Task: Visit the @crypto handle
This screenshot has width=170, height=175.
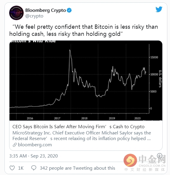Action: point(34,16)
